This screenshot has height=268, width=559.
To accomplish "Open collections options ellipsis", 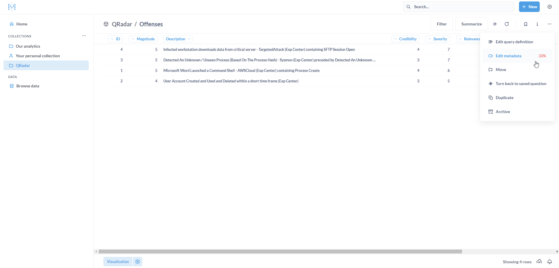I will pyautogui.click(x=84, y=36).
